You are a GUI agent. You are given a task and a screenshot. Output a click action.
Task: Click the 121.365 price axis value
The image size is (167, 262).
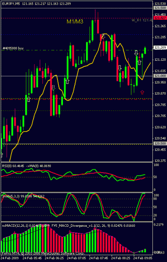pyautogui.click(x=160, y=26)
